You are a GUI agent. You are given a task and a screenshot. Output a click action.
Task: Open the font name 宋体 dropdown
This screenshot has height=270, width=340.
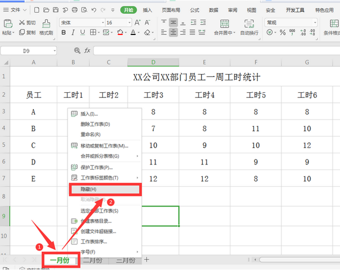point(103,23)
